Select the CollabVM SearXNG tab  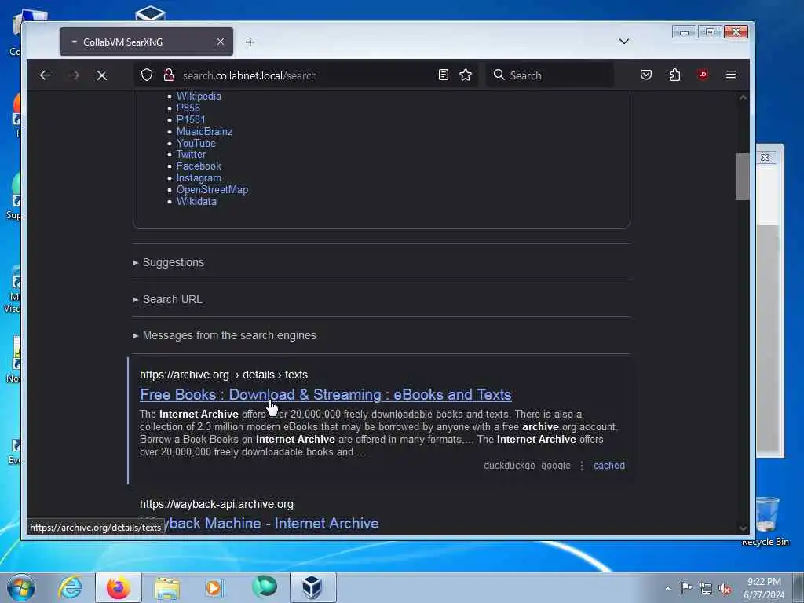point(146,42)
